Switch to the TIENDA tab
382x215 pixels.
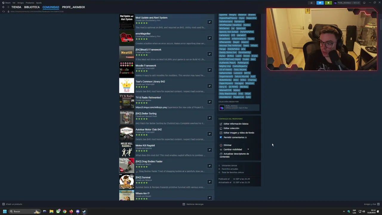click(16, 7)
